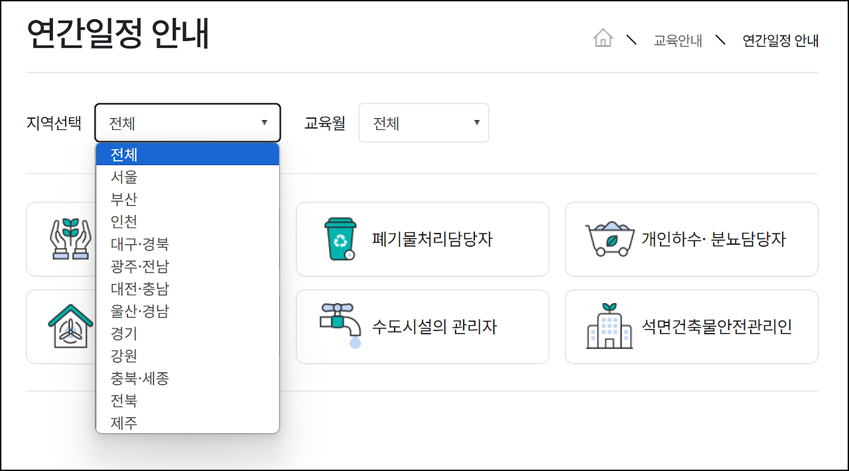The width and height of the screenshot is (849, 471).
Task: Pick 충북·세종 in the region list
Action: (188, 378)
